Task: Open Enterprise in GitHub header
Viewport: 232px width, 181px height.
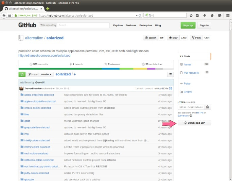Action: [146, 25]
